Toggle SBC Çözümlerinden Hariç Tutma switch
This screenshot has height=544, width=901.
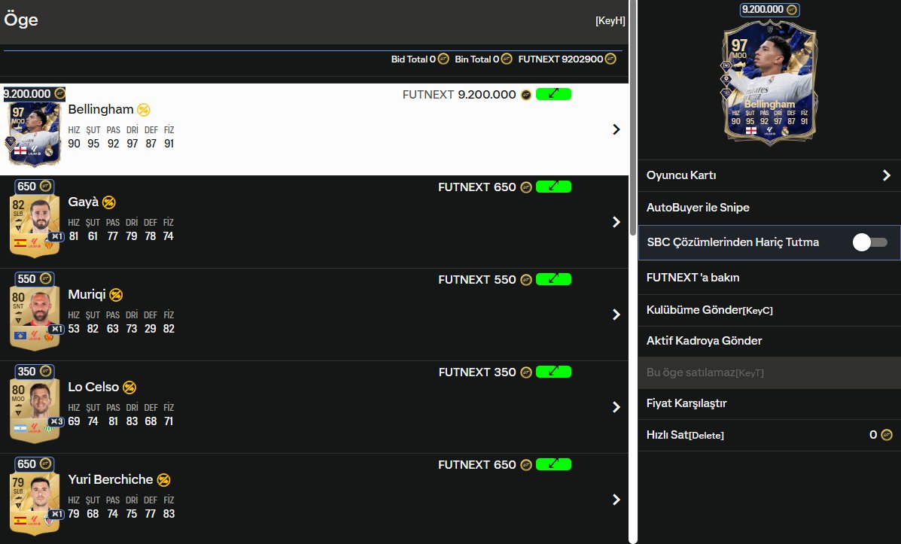pos(870,242)
